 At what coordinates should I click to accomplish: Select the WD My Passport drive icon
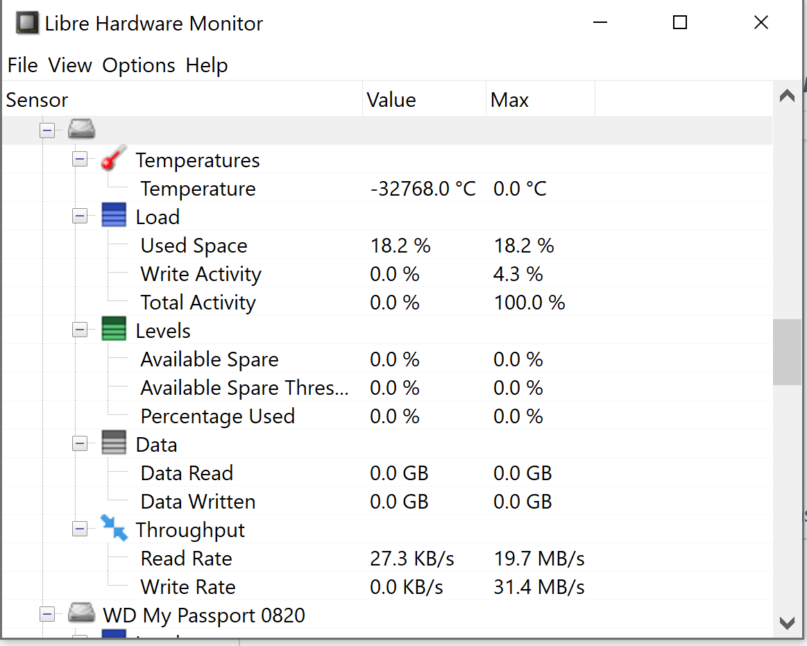pos(81,613)
